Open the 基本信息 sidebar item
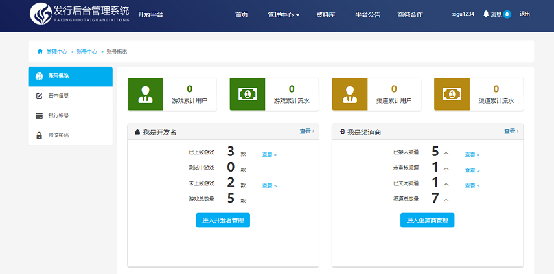Image resolution: width=554 pixels, height=274 pixels. [58, 96]
